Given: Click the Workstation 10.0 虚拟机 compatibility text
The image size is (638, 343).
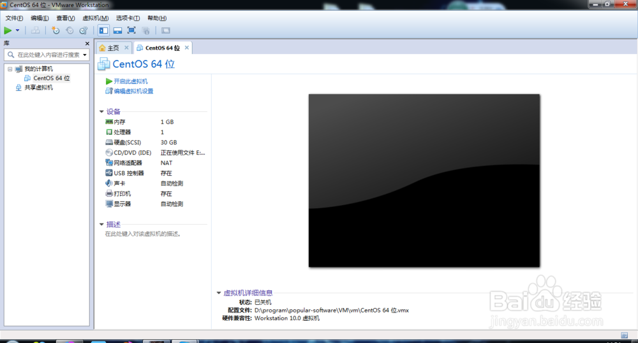Looking at the screenshot, I should pos(287,318).
